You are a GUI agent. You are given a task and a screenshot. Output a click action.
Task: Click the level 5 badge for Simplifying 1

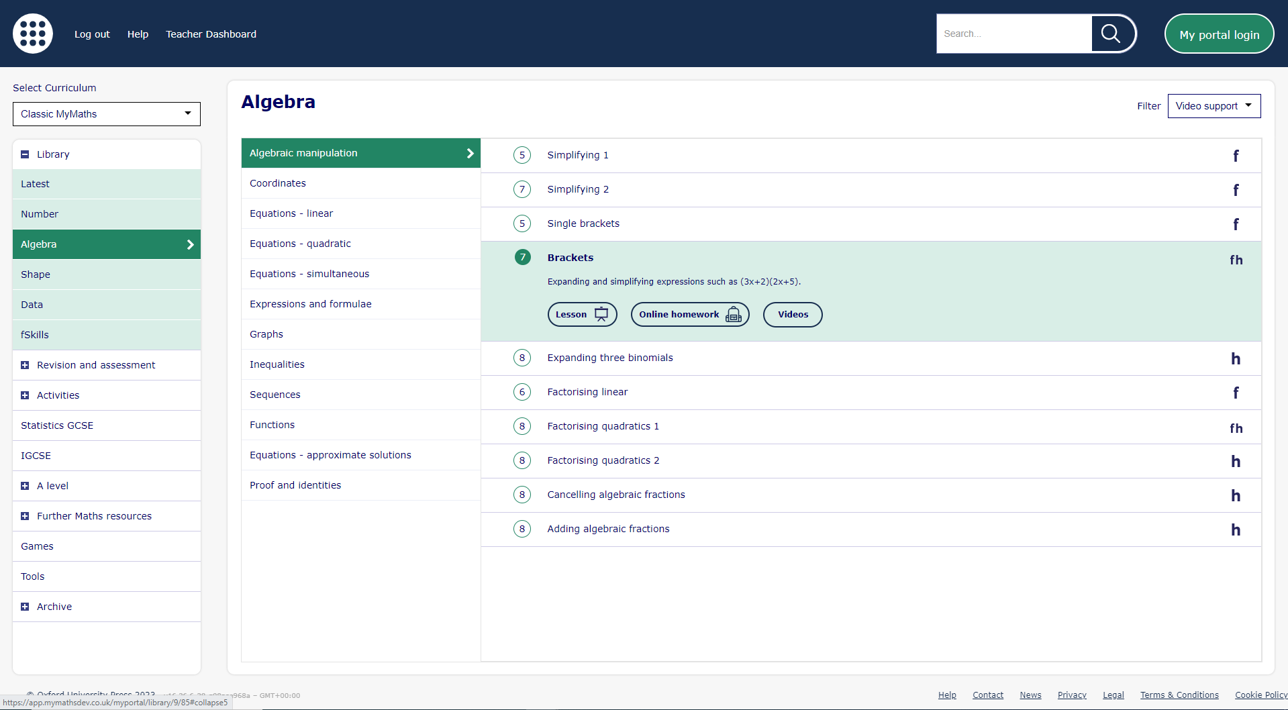pos(522,155)
